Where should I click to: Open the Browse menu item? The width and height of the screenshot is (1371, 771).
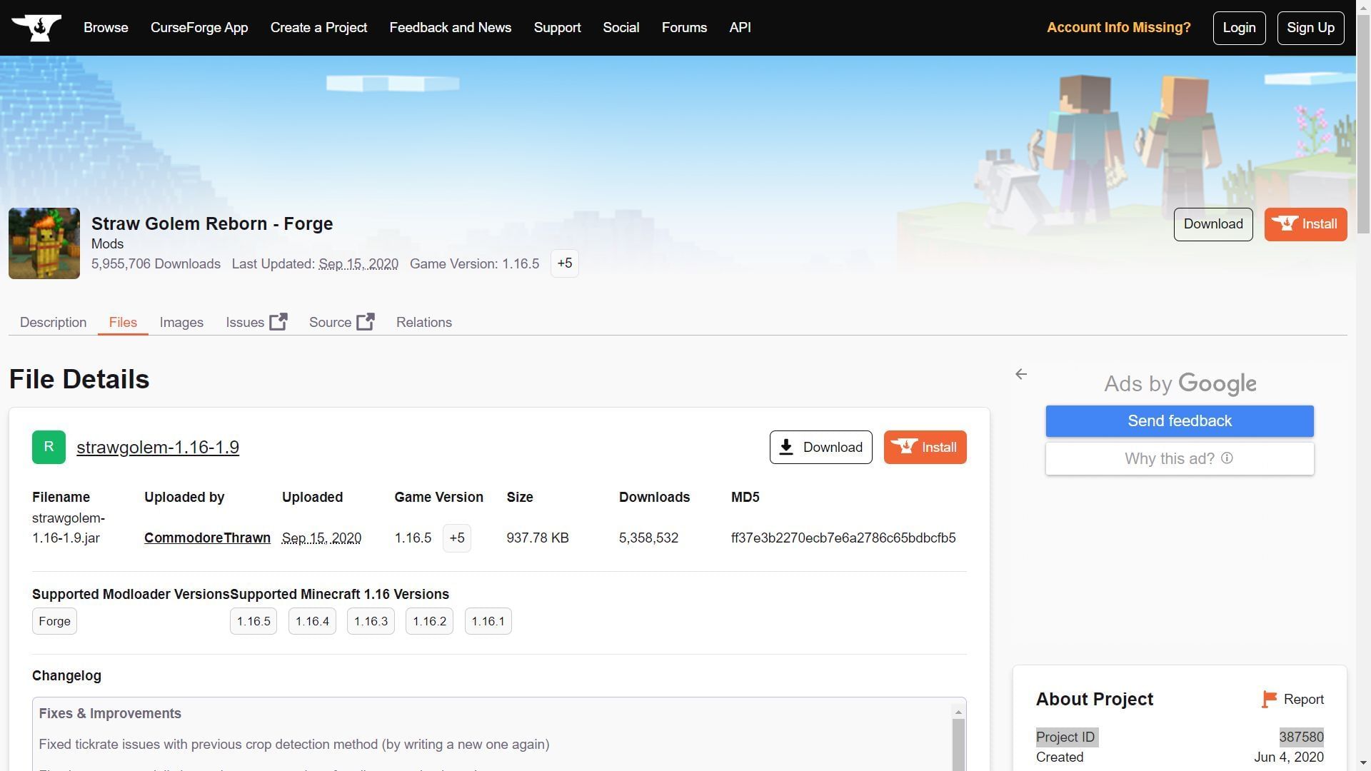pyautogui.click(x=106, y=28)
